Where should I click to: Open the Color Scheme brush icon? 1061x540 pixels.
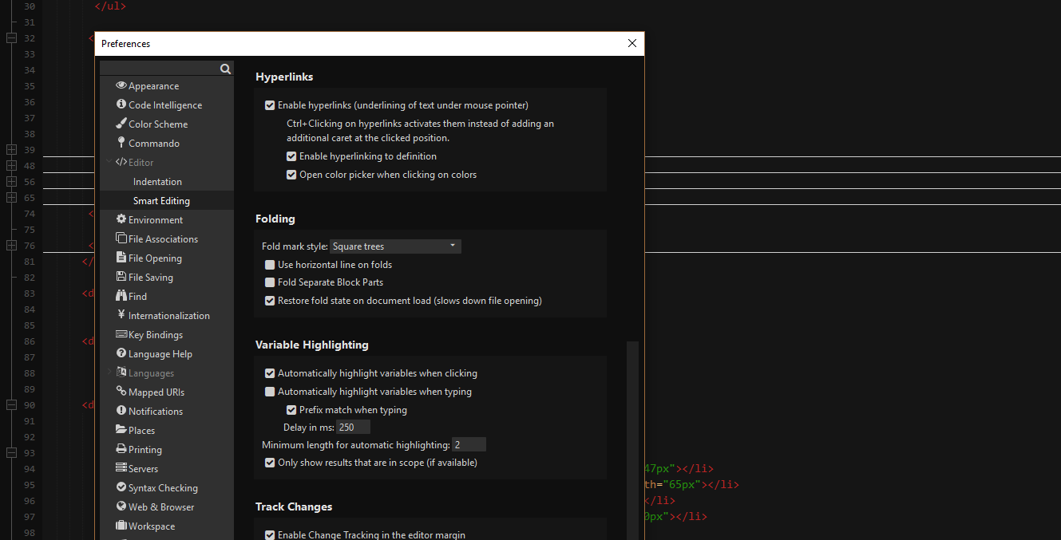tap(121, 124)
